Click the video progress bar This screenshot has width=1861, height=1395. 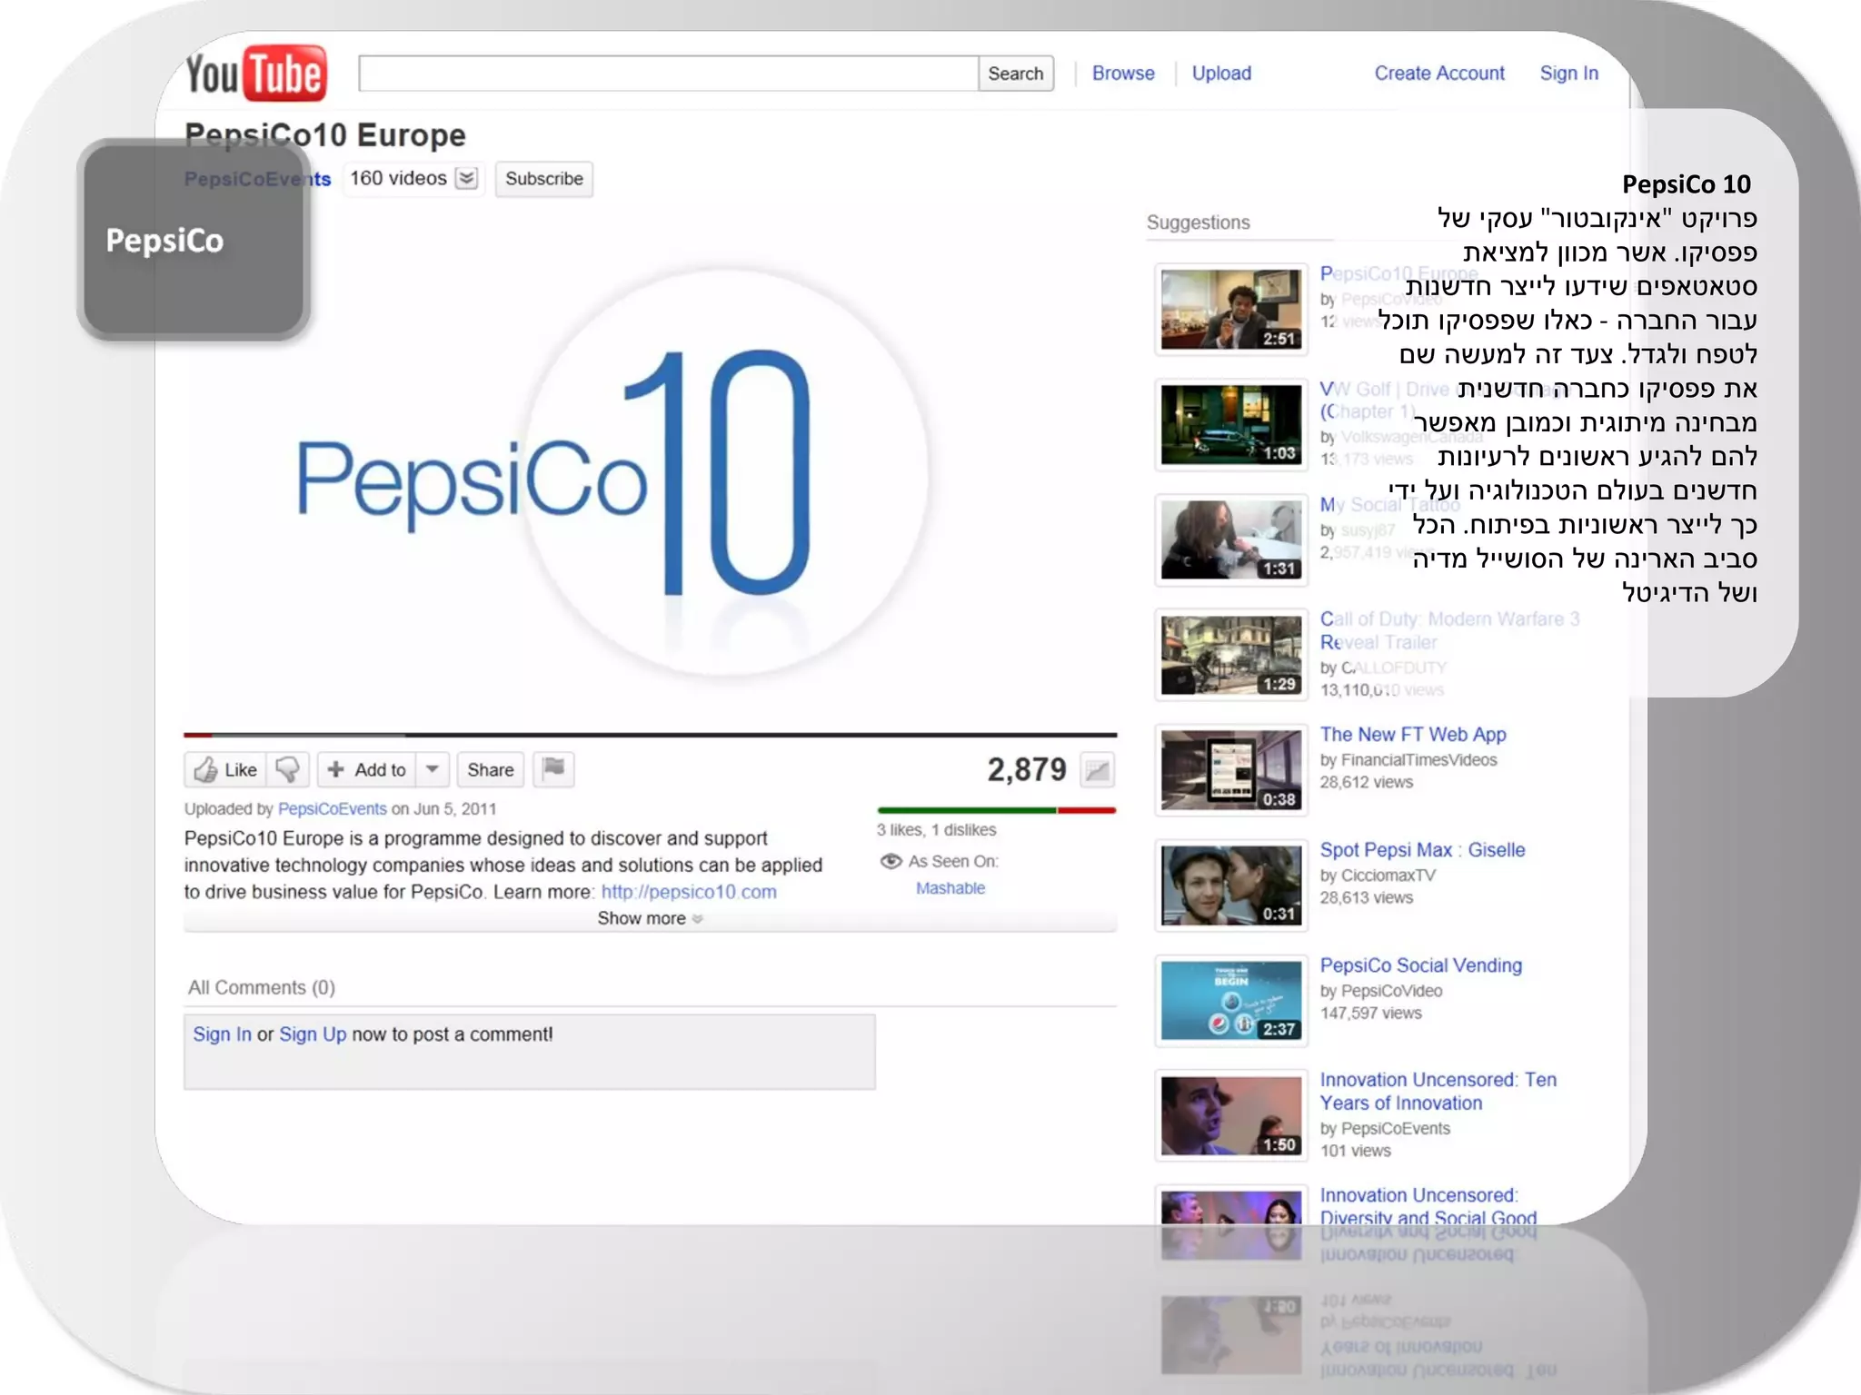tap(650, 734)
